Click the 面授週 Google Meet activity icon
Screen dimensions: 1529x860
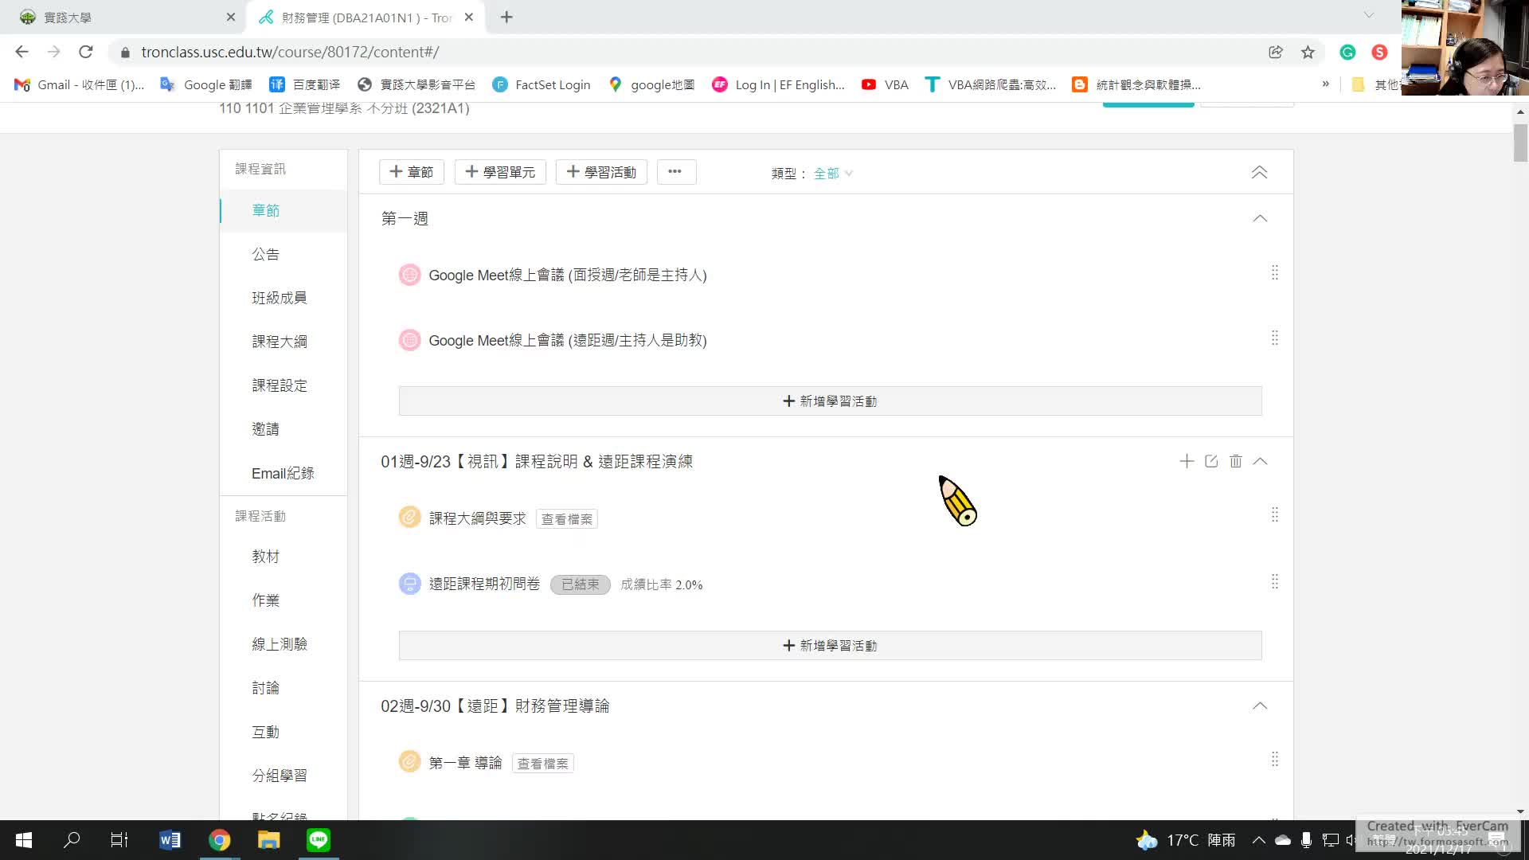pyautogui.click(x=409, y=275)
